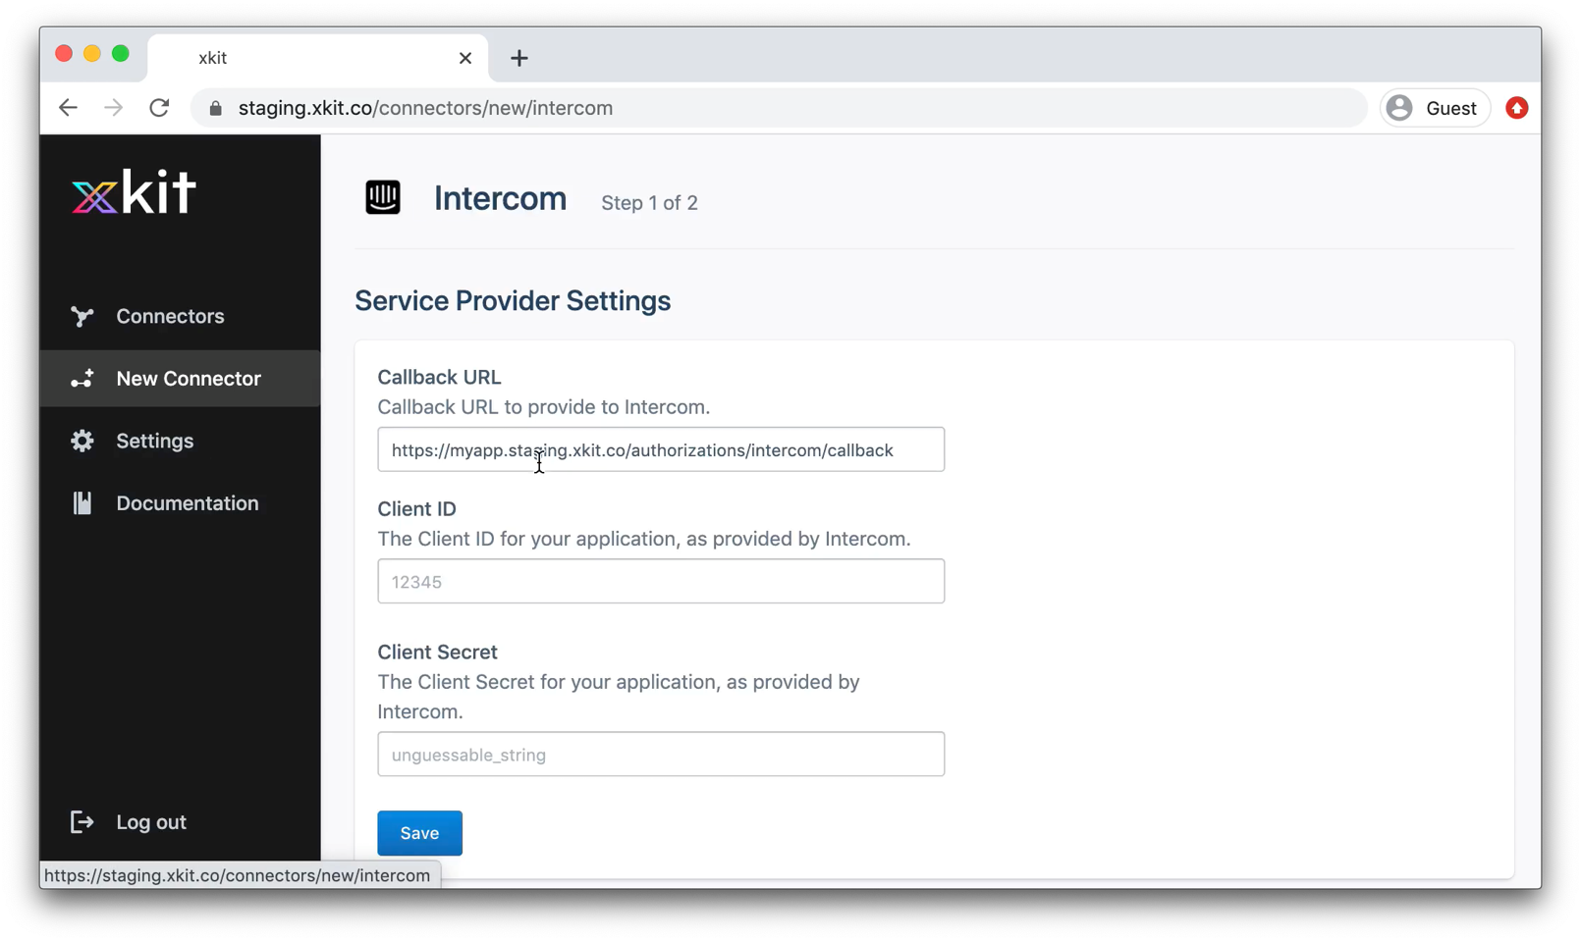Click the 'Client ID' label
The height and width of the screenshot is (941, 1581).
pyautogui.click(x=416, y=509)
